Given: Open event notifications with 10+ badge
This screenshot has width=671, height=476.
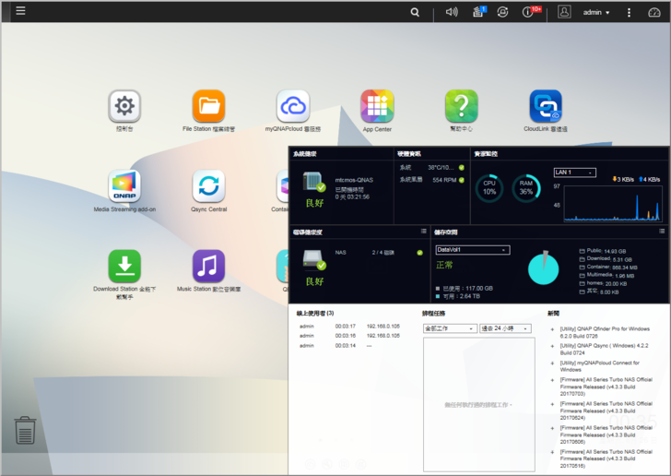Looking at the screenshot, I should (x=529, y=12).
